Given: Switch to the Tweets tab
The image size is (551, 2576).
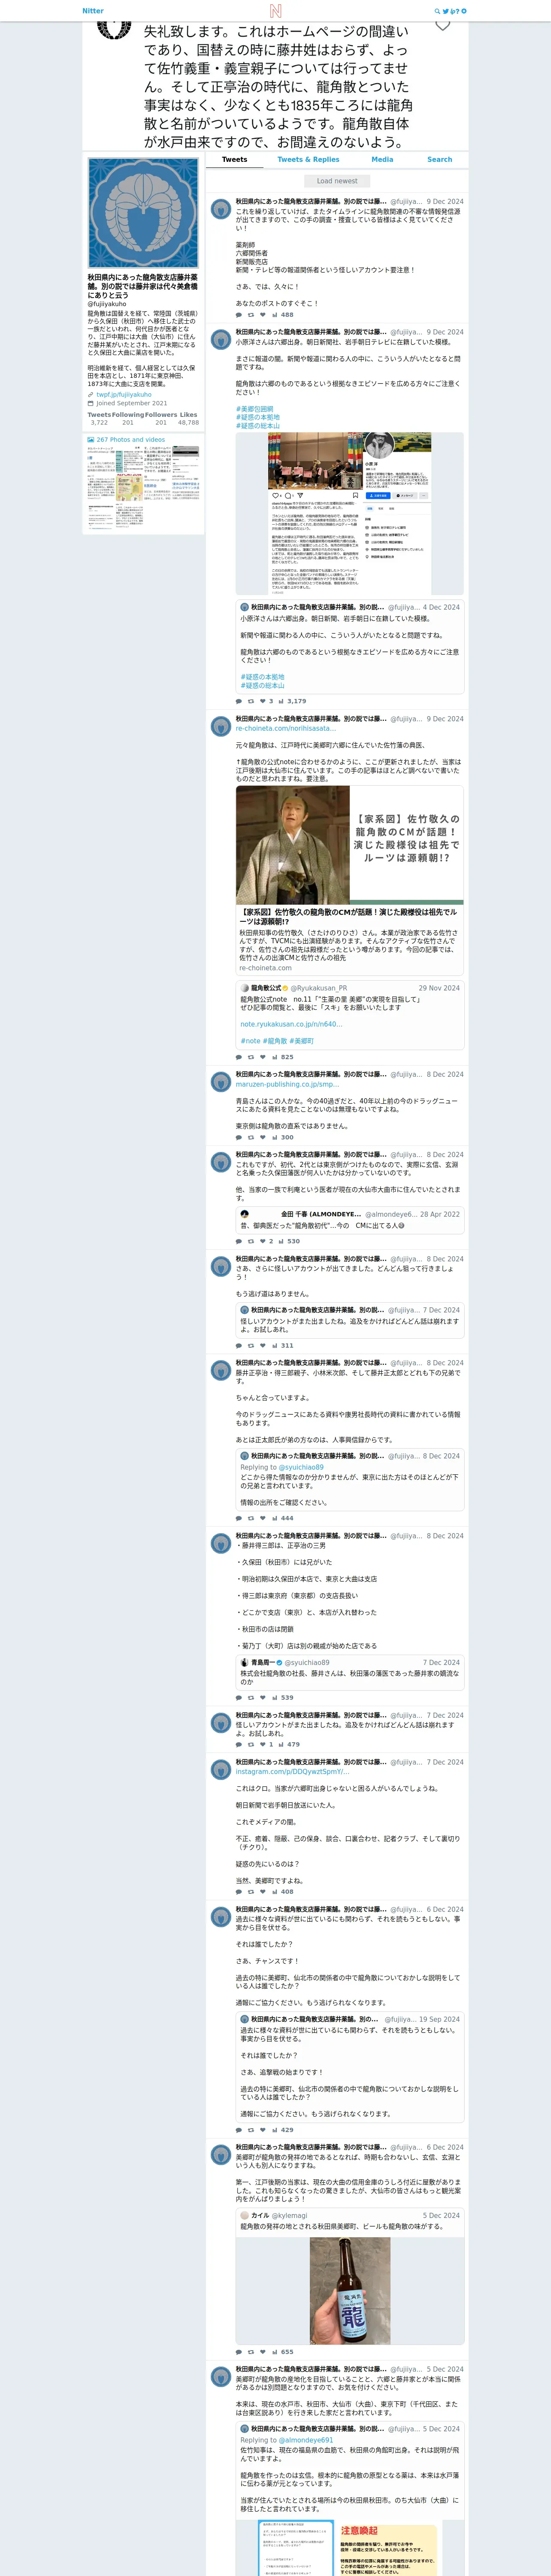Looking at the screenshot, I should click(x=235, y=160).
